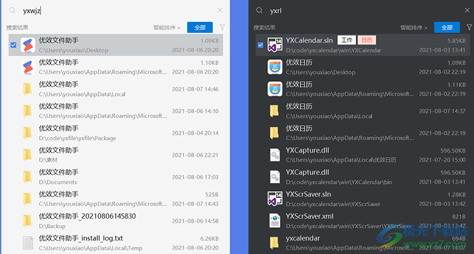The width and height of the screenshot is (474, 254).
Task: Click the folder icon for yxcalendar
Action: [x=274, y=243]
